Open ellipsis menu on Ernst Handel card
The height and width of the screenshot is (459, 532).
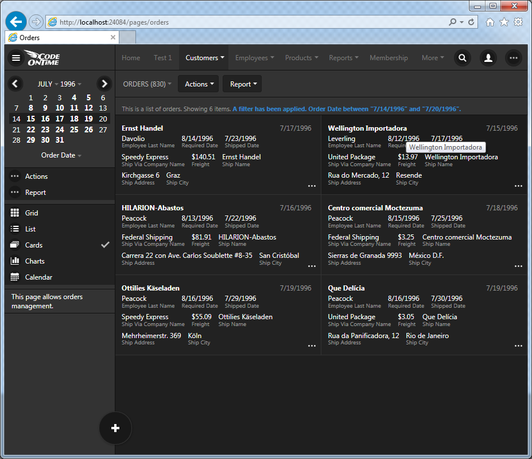pos(312,186)
